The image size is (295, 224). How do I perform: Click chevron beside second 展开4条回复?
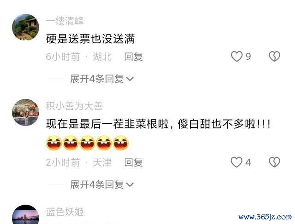point(130,184)
